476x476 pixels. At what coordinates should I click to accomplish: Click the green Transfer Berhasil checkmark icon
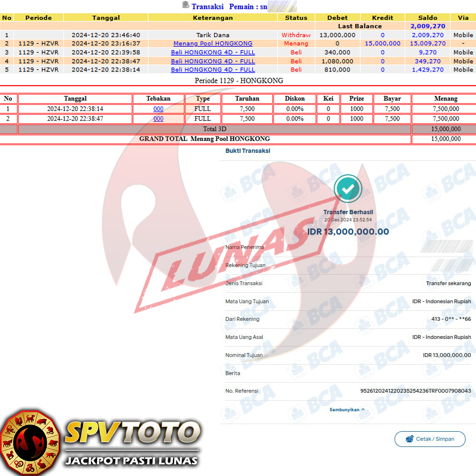348,189
